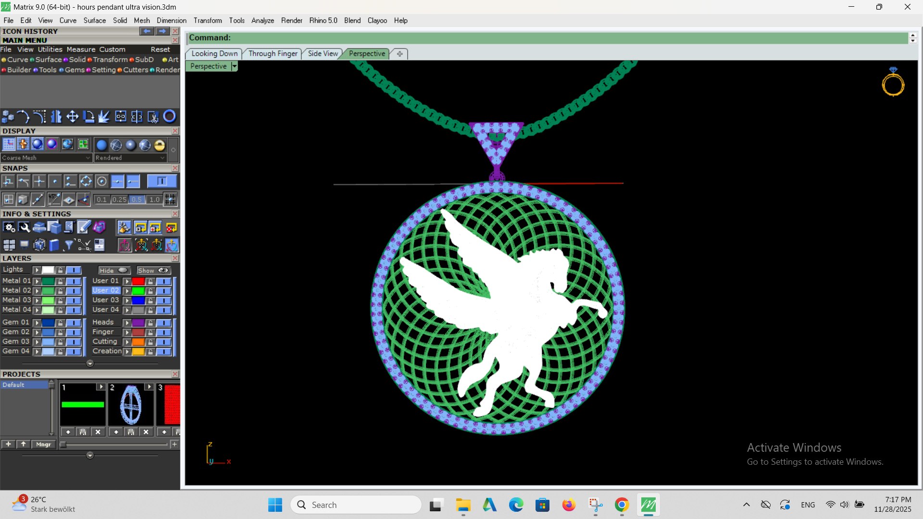Viewport: 923px width, 519px height.
Task: Click the center snap circle icon
Action: click(101, 182)
